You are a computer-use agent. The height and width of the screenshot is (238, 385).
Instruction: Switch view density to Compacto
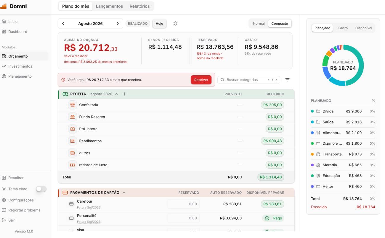tap(280, 24)
